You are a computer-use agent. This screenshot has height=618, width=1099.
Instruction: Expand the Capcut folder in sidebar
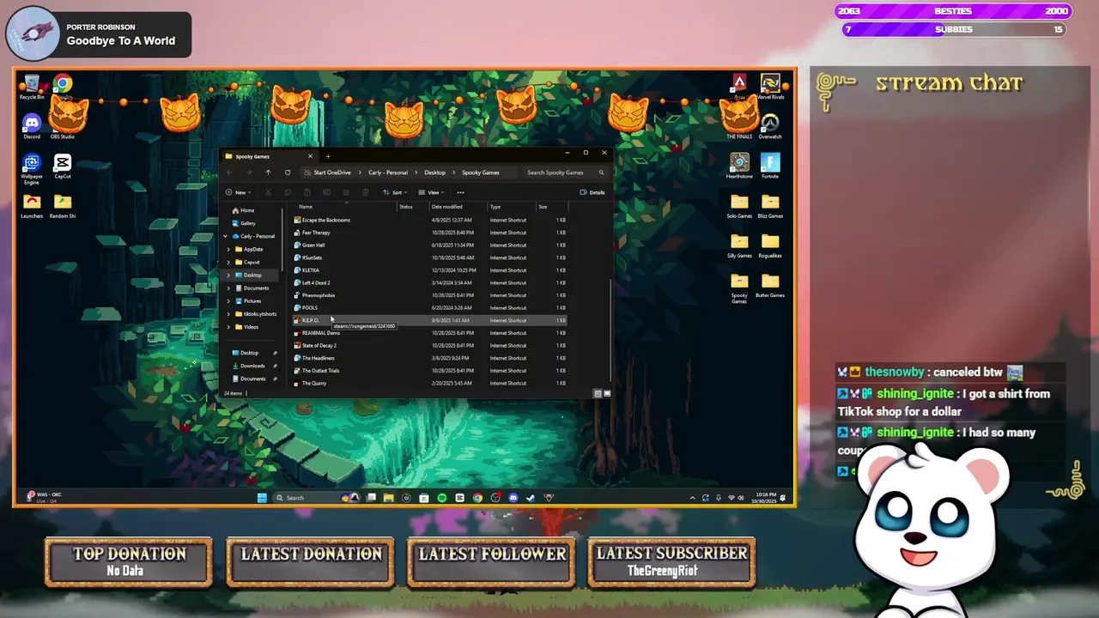(x=228, y=262)
